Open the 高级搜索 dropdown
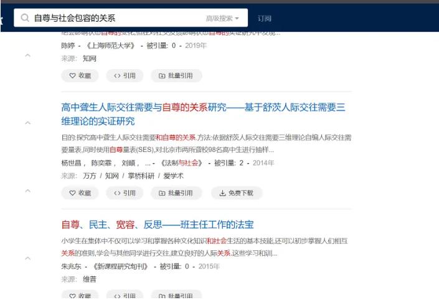 coord(222,19)
